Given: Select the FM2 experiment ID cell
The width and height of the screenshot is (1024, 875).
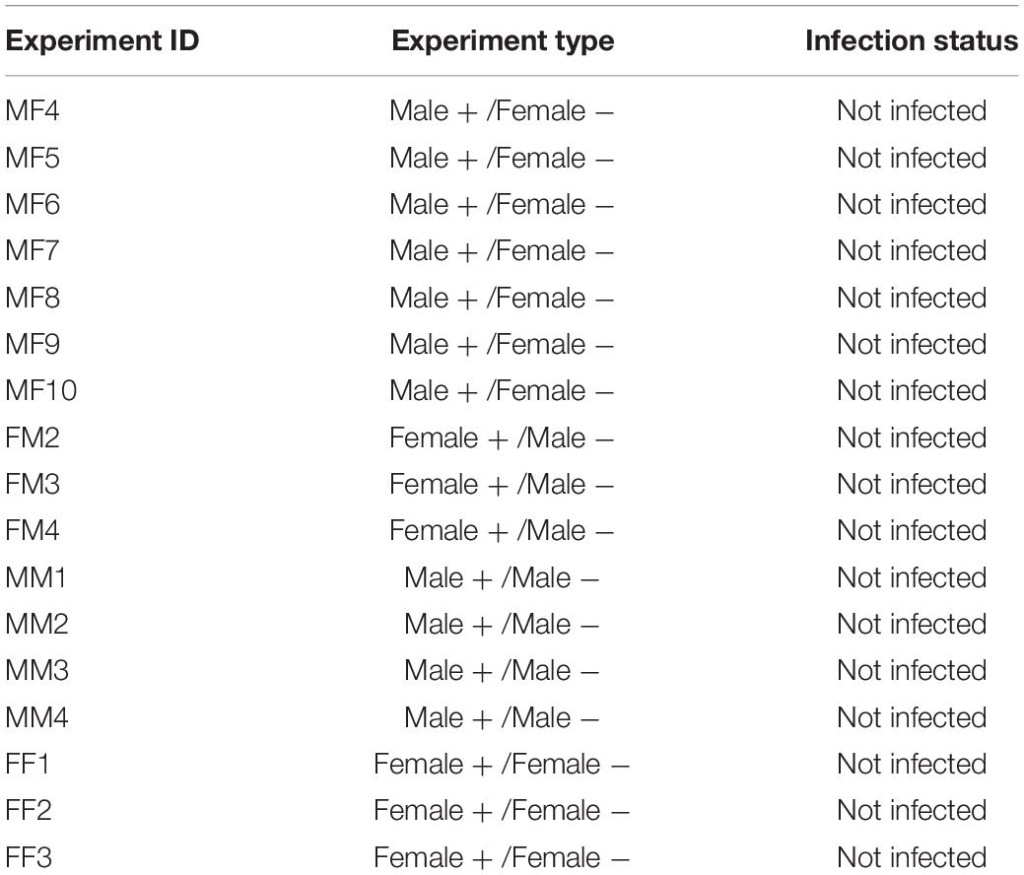Looking at the screenshot, I should [33, 437].
